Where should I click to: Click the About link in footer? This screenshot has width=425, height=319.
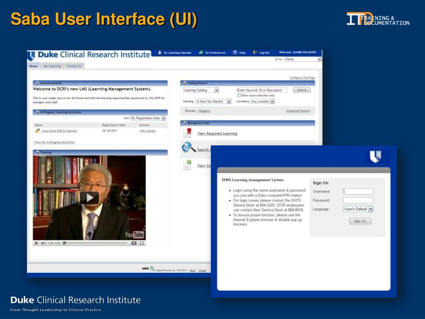pos(193,270)
